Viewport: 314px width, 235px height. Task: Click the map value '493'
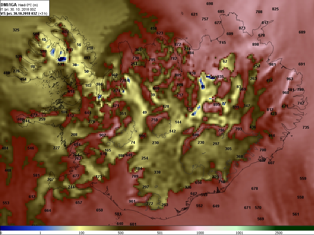click(87, 58)
